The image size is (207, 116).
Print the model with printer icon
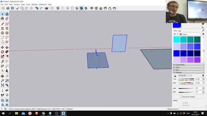(x=47, y=8)
